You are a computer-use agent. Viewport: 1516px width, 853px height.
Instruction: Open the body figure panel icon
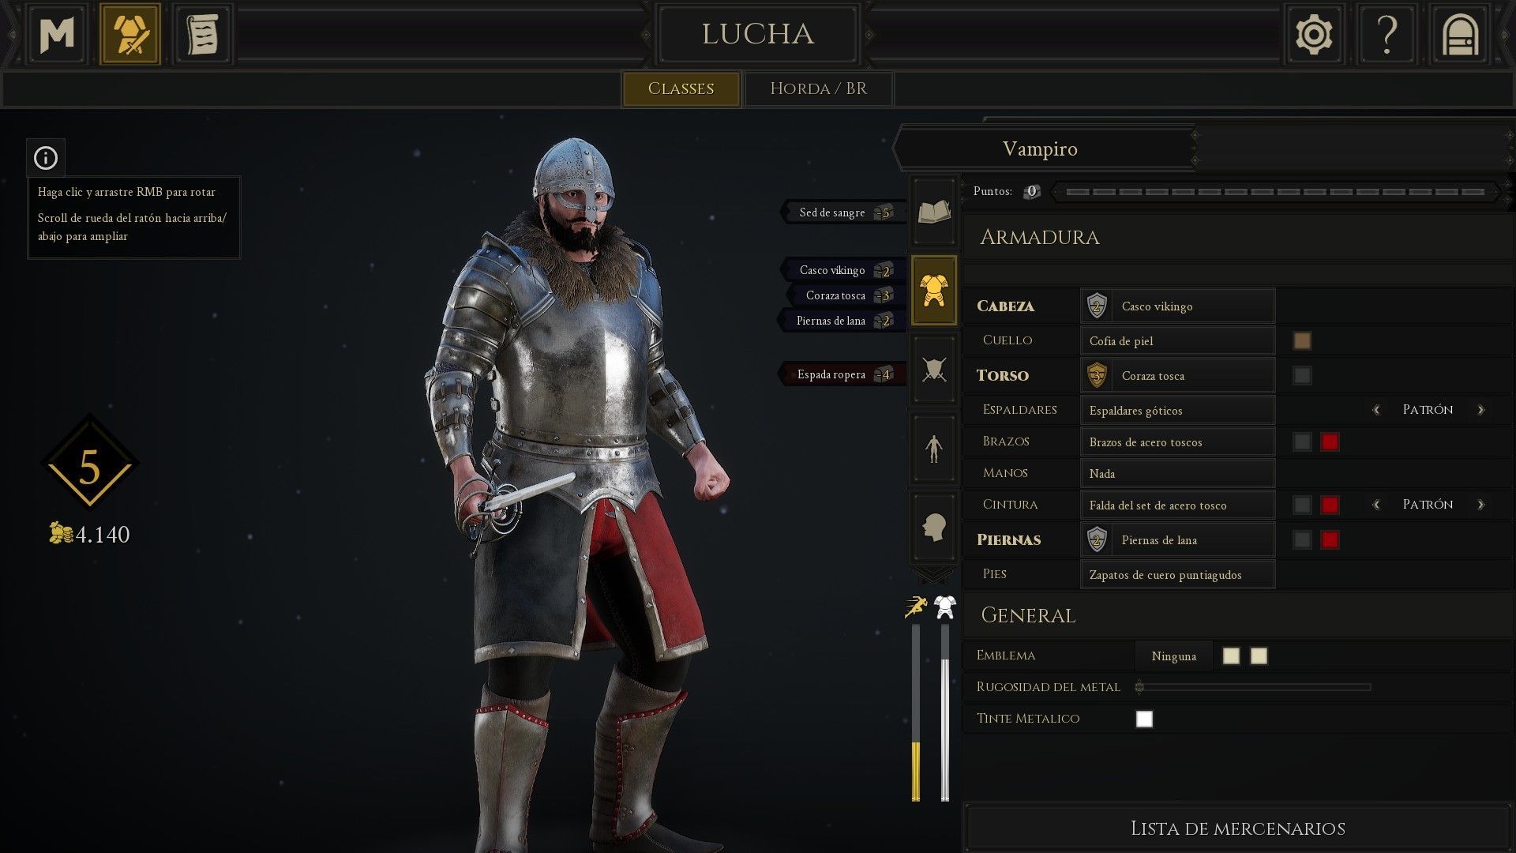coord(934,448)
